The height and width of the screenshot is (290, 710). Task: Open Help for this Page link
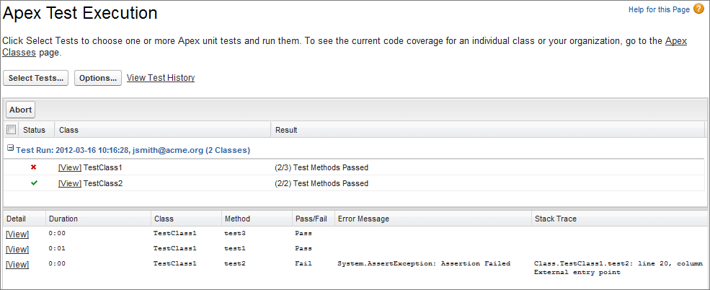659,9
